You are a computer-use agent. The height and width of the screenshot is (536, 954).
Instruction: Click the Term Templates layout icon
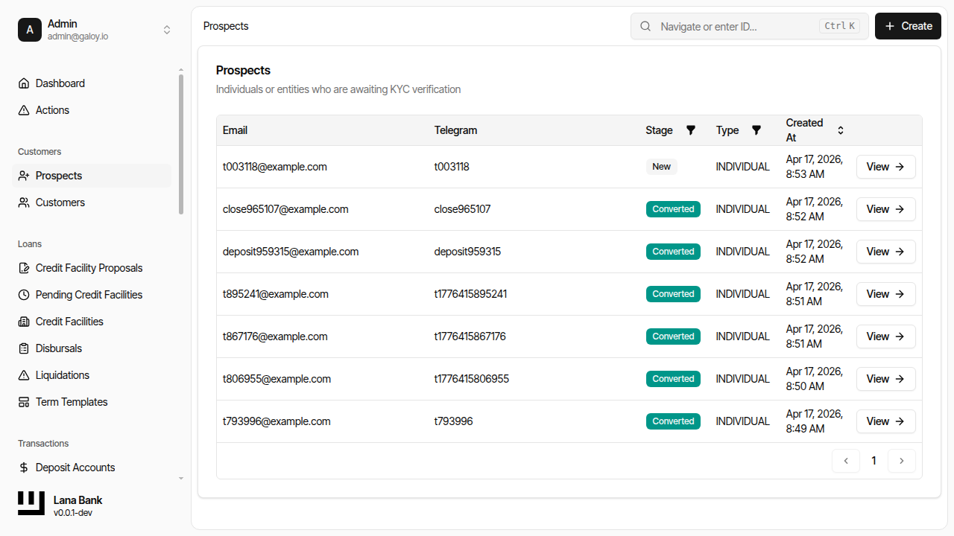[x=24, y=402]
